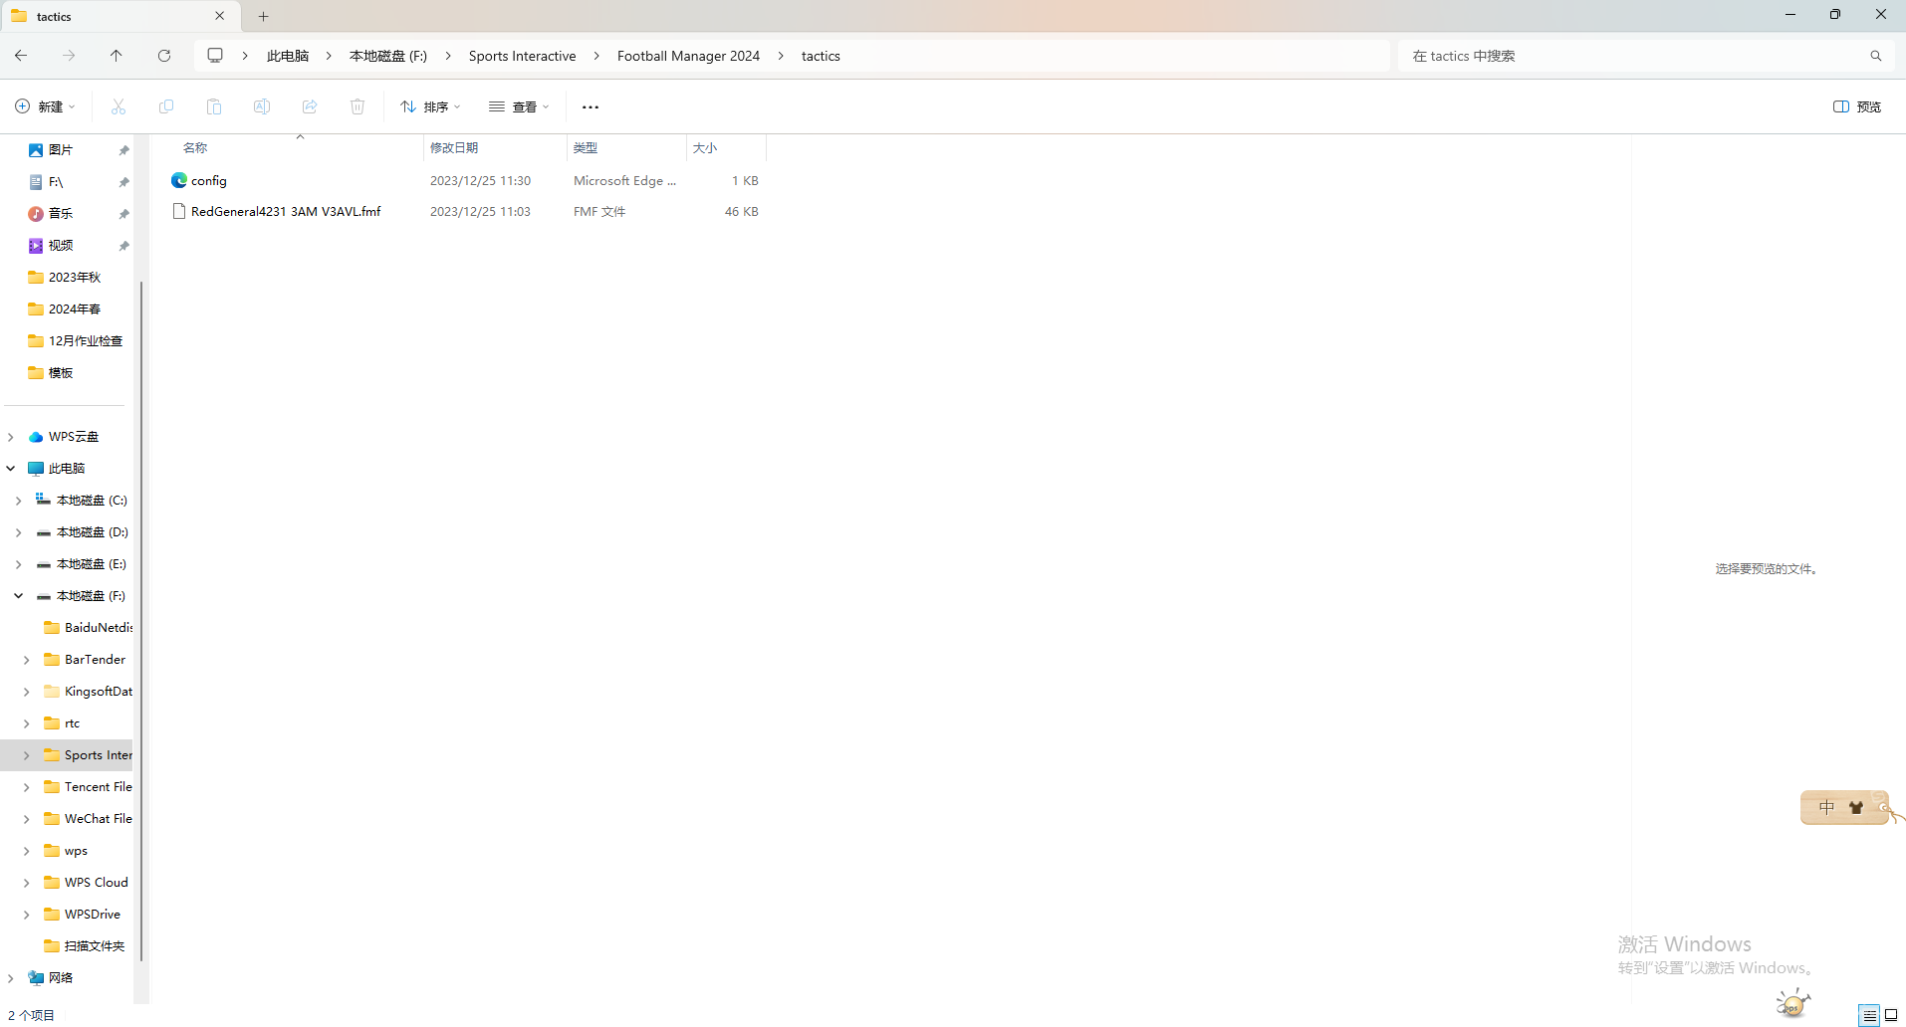
Task: Click the Cut scissors icon in toolbar
Action: click(119, 106)
